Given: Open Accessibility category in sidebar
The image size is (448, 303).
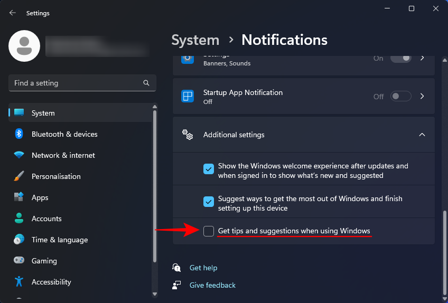Looking at the screenshot, I should pyautogui.click(x=80, y=281).
